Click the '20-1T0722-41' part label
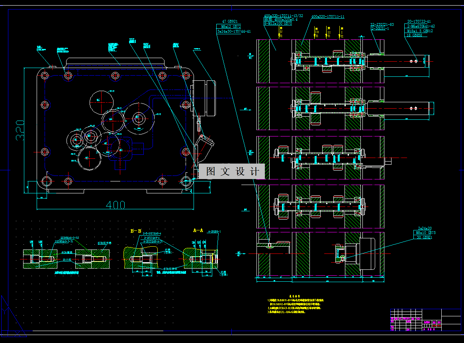Image resolution: width=464 pixels, height=343 pixels. tap(419, 21)
